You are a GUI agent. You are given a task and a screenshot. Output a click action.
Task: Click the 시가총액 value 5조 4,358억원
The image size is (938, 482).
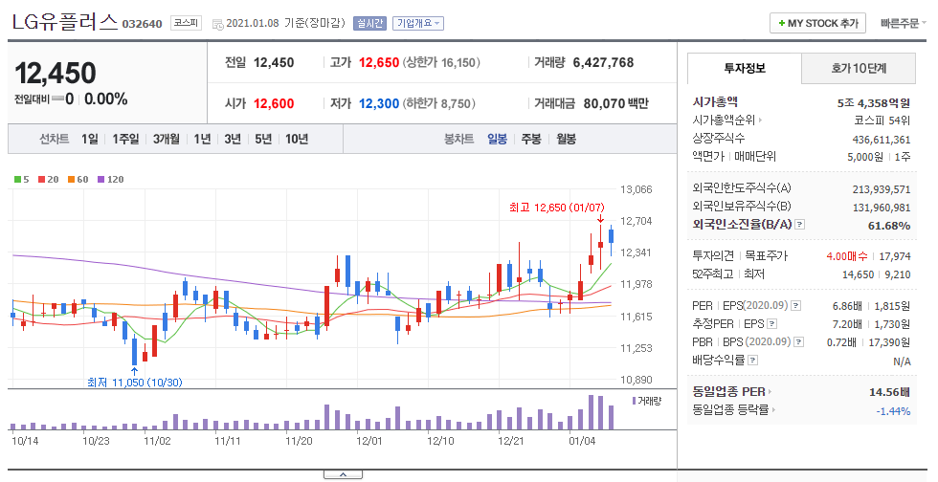pos(873,103)
